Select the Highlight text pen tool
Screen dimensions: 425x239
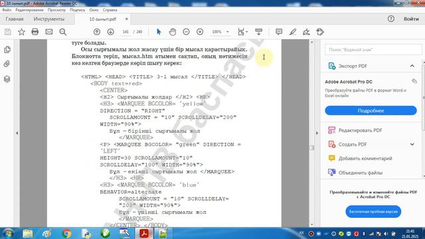tap(292, 32)
